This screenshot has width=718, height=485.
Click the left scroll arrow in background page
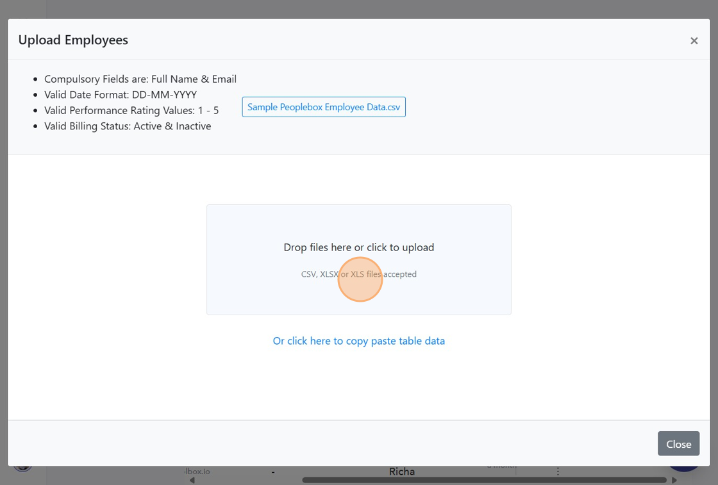(x=192, y=480)
